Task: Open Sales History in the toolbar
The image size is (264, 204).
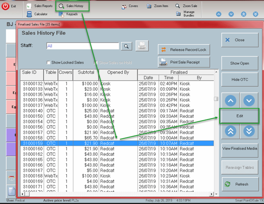Action: [x=71, y=6]
